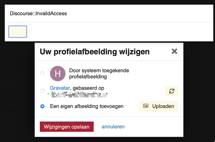This screenshot has width=215, height=142.
Task: Choose the Gravatar radio option
Action: (x=42, y=91)
